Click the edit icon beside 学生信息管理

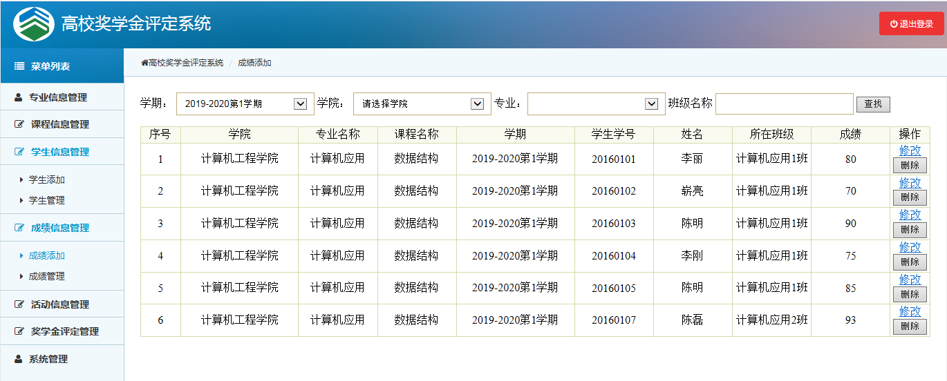pos(19,152)
